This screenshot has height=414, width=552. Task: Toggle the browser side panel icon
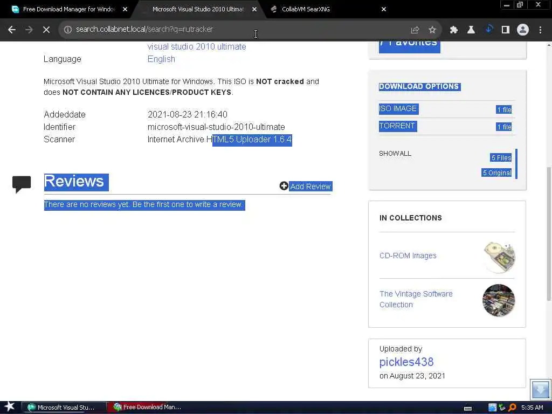[506, 30]
